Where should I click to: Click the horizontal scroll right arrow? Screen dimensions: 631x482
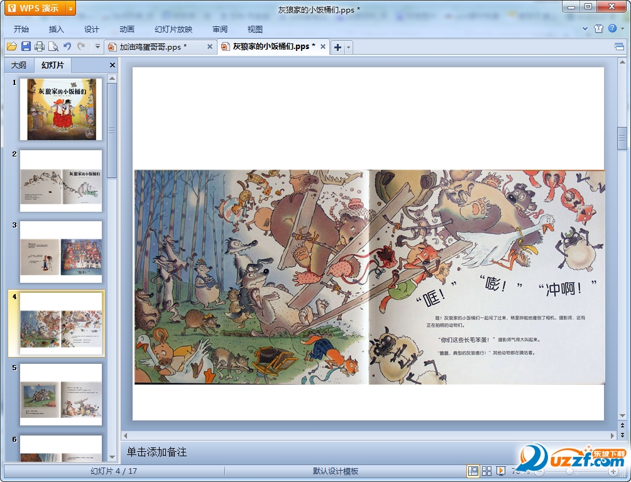[x=613, y=435]
